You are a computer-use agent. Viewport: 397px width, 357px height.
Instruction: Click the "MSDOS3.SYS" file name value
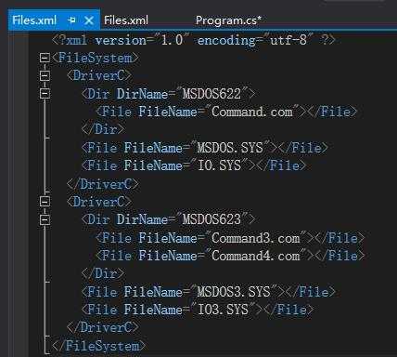pyautogui.click(x=234, y=292)
